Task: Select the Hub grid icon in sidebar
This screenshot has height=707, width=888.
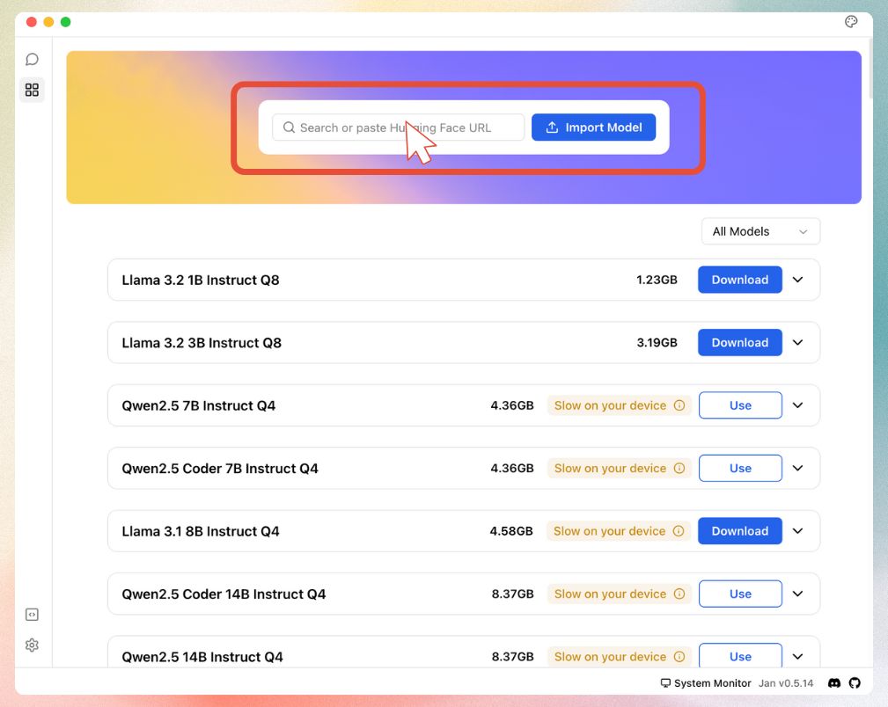Action: tap(33, 90)
